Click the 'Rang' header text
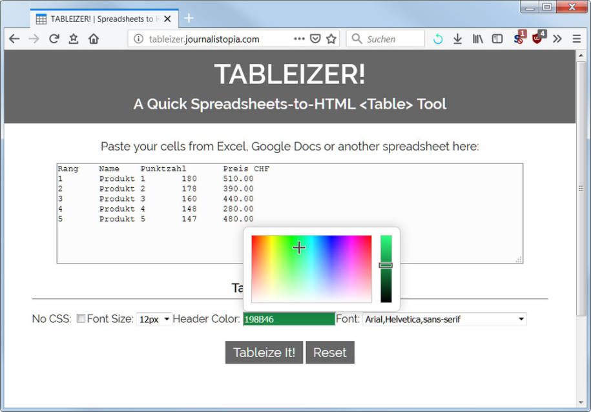Screen dimensions: 591x412 point(68,169)
